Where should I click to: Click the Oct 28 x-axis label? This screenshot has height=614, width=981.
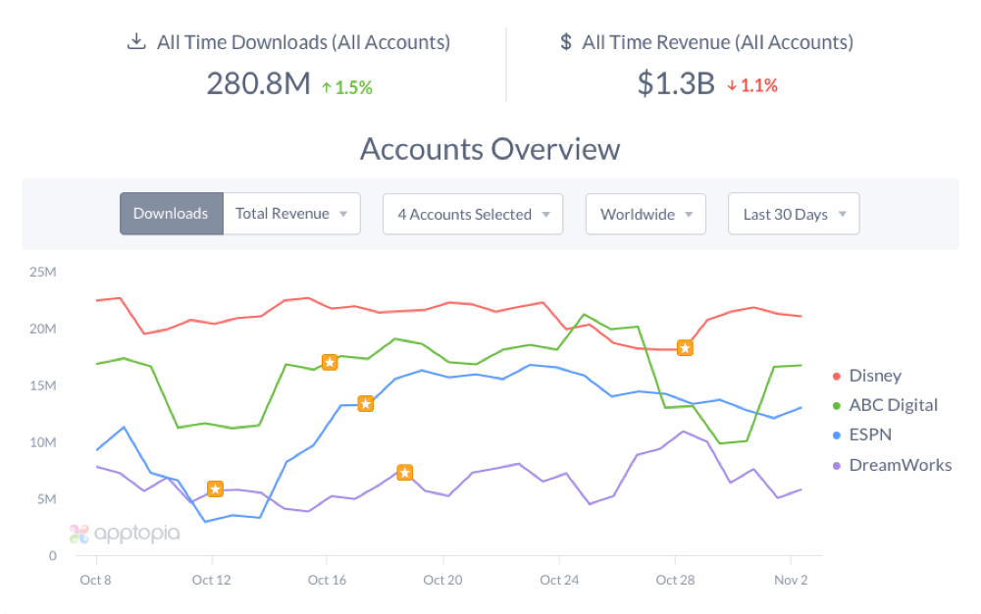pos(675,581)
